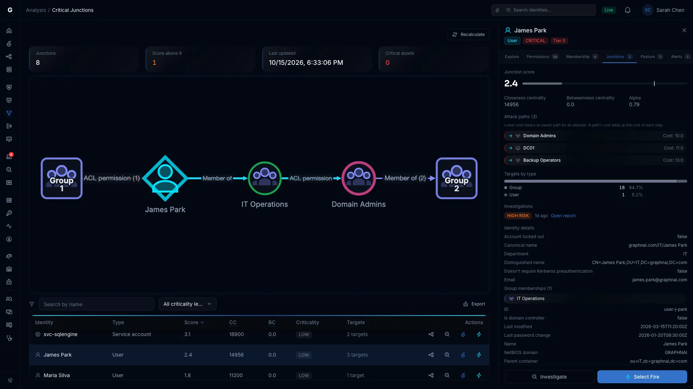Sort by Score column header
Image resolution: width=693 pixels, height=389 pixels.
[194, 322]
